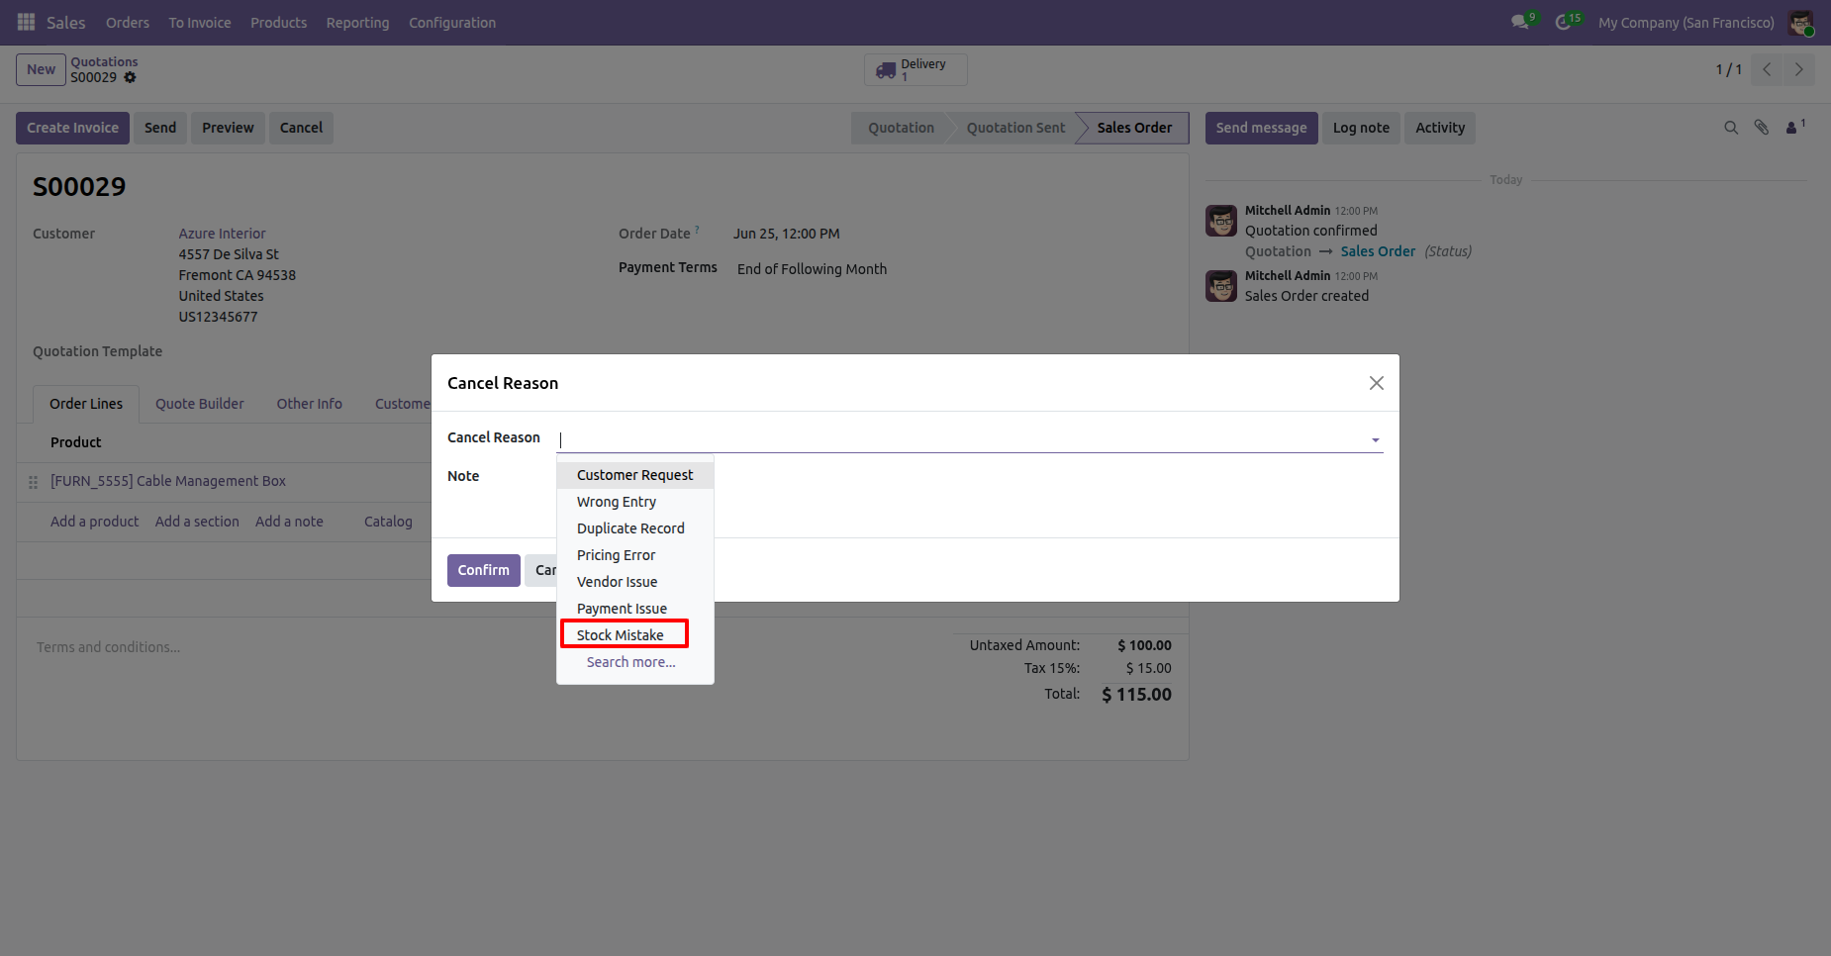Image resolution: width=1831 pixels, height=956 pixels.
Task: Open company switcher My Company (San Francisco)
Action: tap(1686, 22)
